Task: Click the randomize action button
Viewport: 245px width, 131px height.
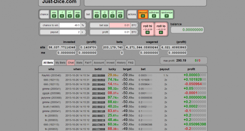Action: coord(167,14)
